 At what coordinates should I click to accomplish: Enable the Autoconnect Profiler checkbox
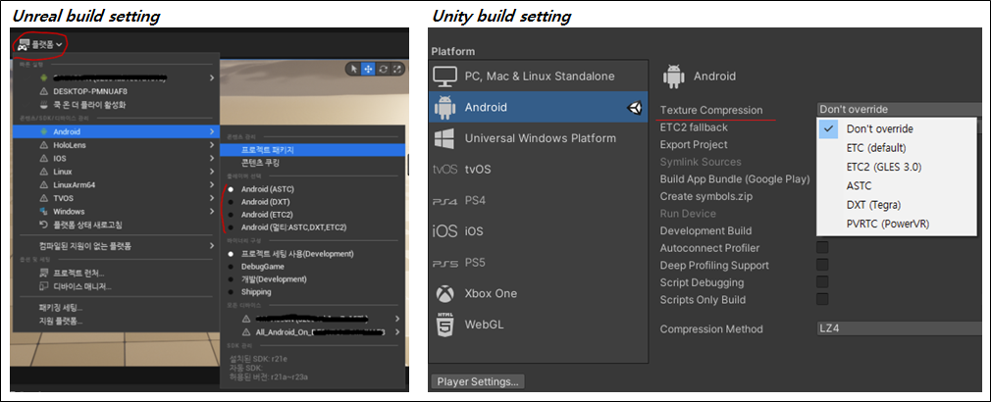pyautogui.click(x=822, y=247)
